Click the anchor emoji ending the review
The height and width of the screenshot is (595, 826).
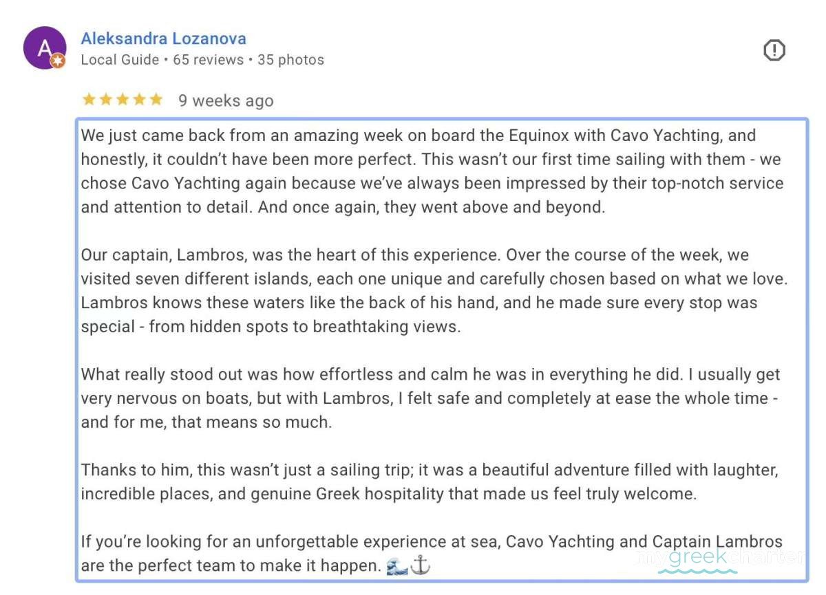420,566
